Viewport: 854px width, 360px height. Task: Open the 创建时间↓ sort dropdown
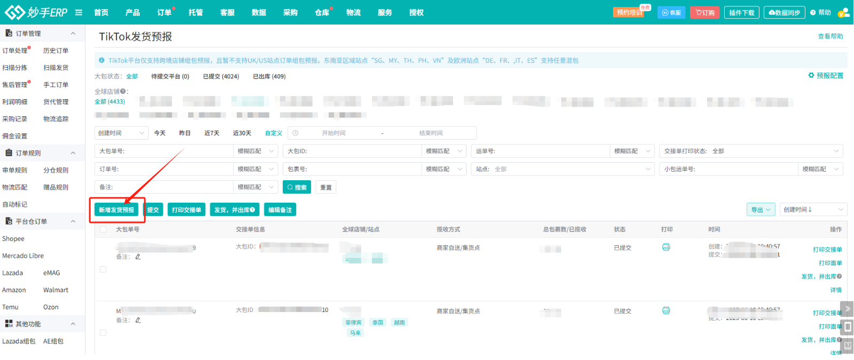[813, 210]
